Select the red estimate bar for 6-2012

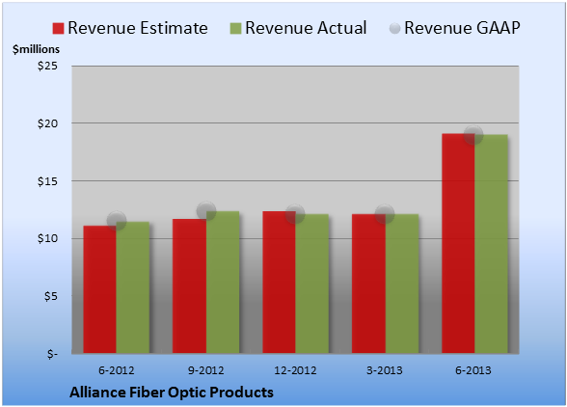coord(100,289)
